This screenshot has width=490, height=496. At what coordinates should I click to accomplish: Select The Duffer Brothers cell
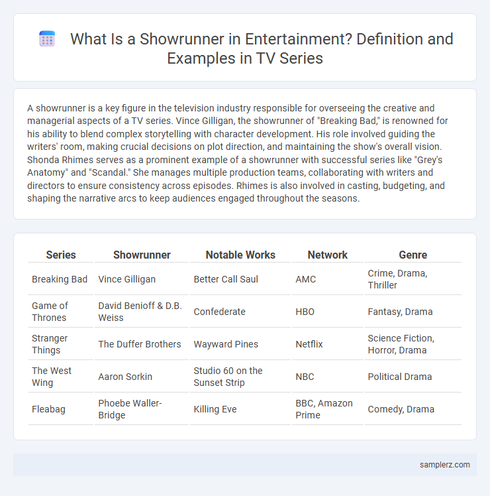click(142, 344)
